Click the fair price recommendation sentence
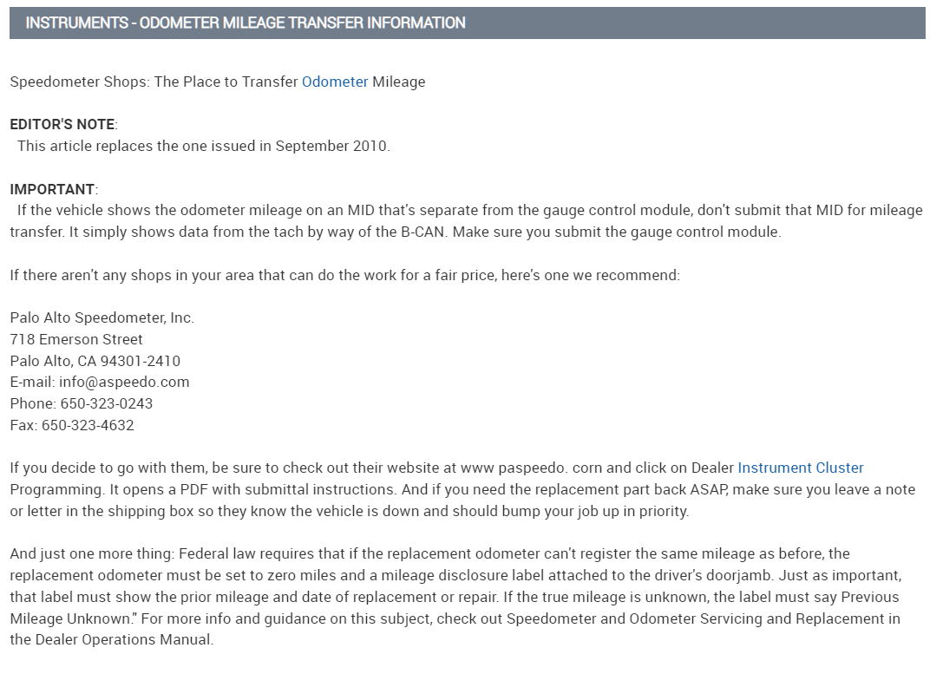The image size is (943, 674). click(344, 276)
